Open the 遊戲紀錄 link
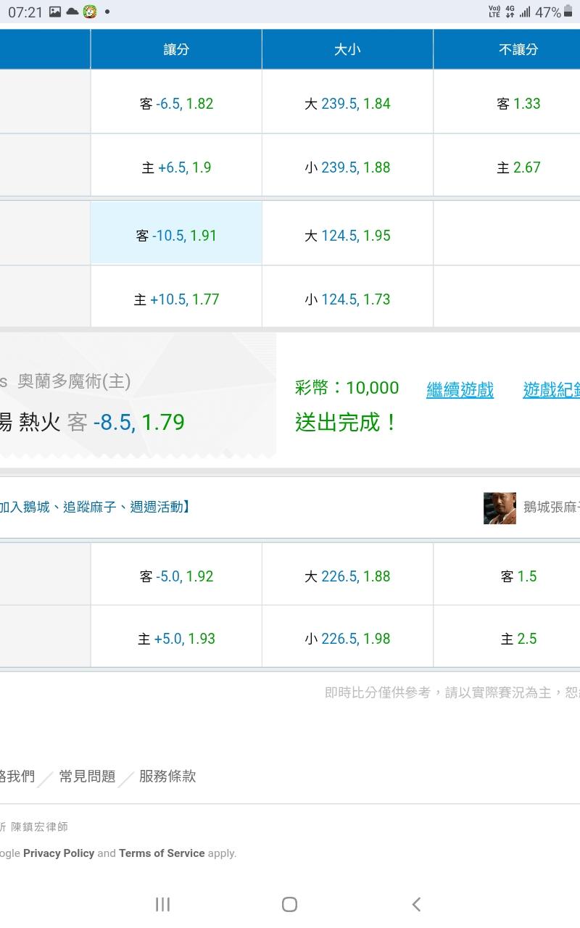This screenshot has height=928, width=580. [552, 390]
